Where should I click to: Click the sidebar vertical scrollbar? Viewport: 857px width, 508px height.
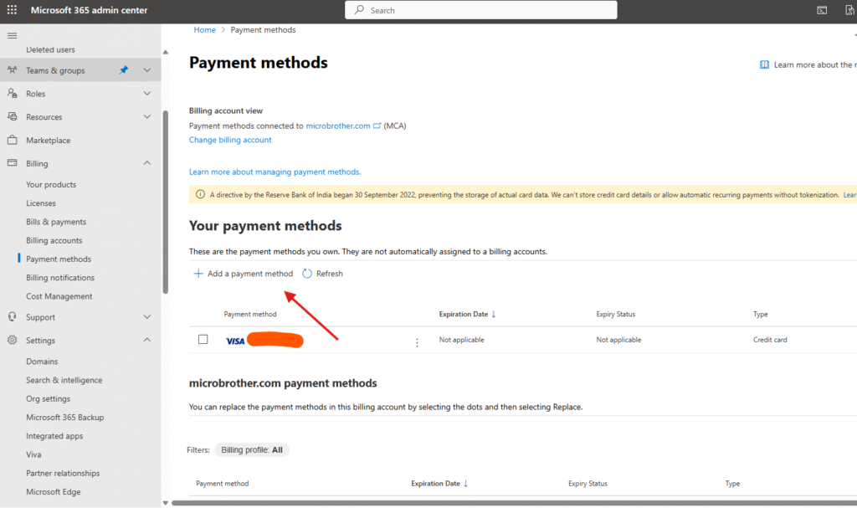click(165, 201)
